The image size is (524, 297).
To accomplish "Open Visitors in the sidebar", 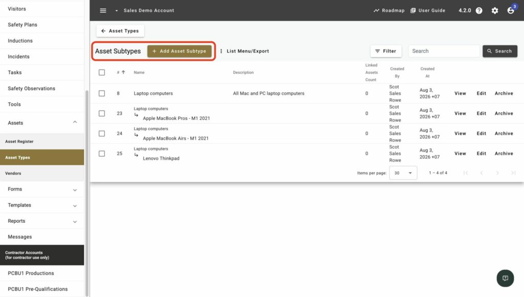I will 42,9.
